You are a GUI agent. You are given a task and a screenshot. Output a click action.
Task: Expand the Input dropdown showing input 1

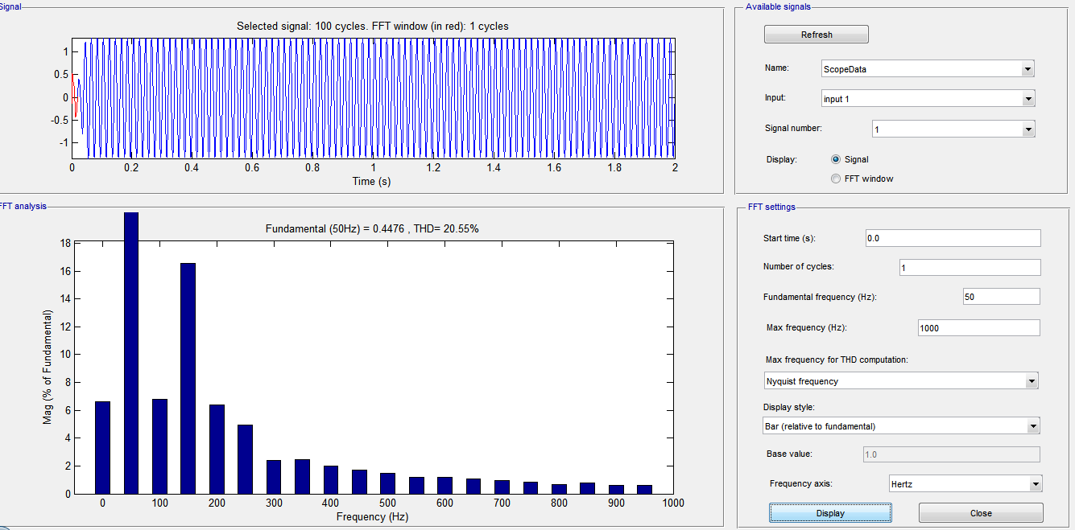click(x=927, y=99)
